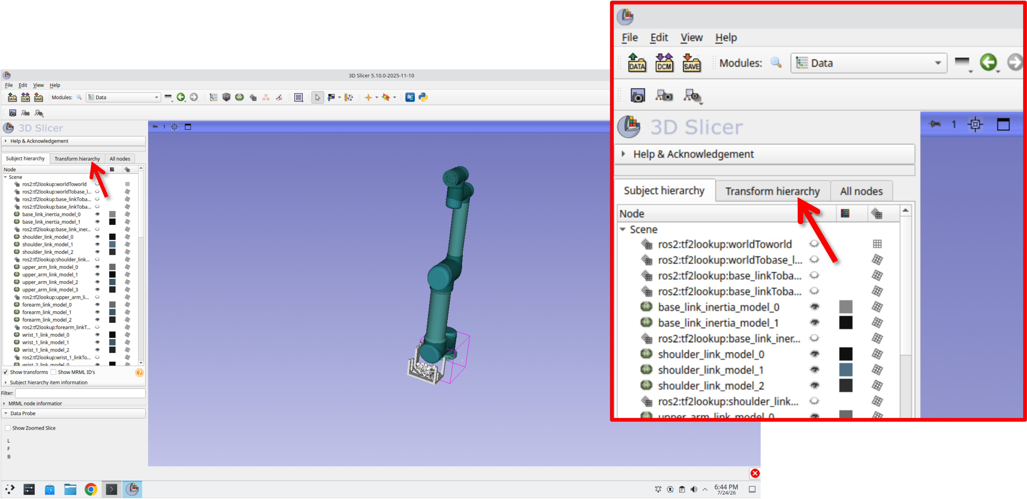
Task: Open the window/level tool dropdown arrow
Action: [x=339, y=97]
